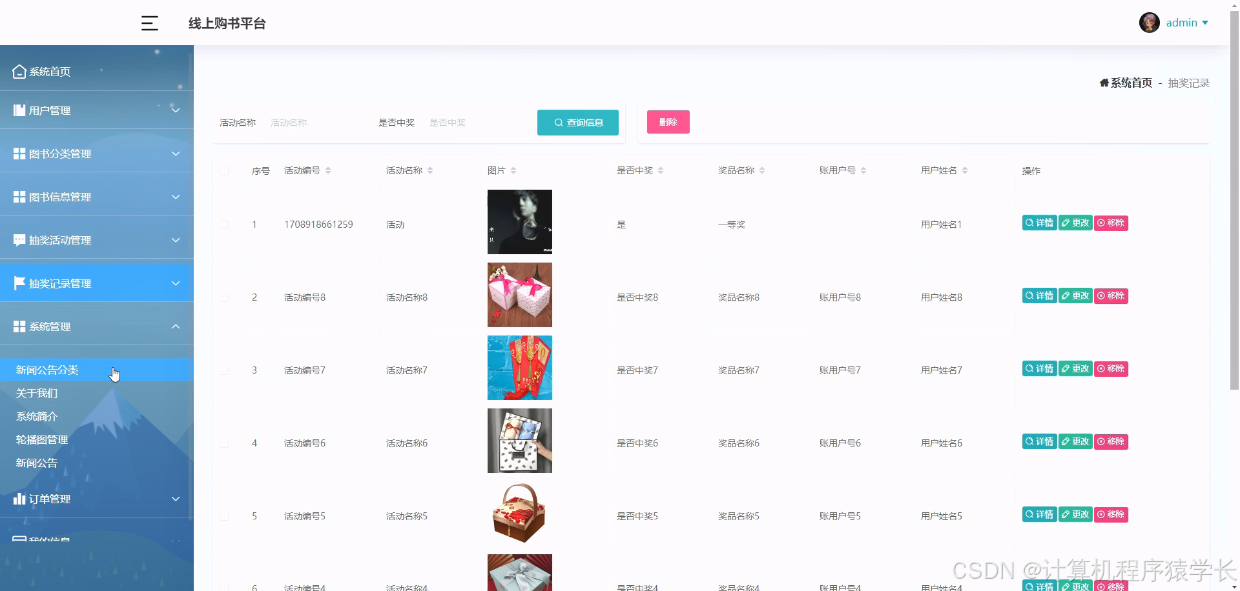Image resolution: width=1240 pixels, height=591 pixels.
Task: Click the 查询信息 search button
Action: point(577,122)
